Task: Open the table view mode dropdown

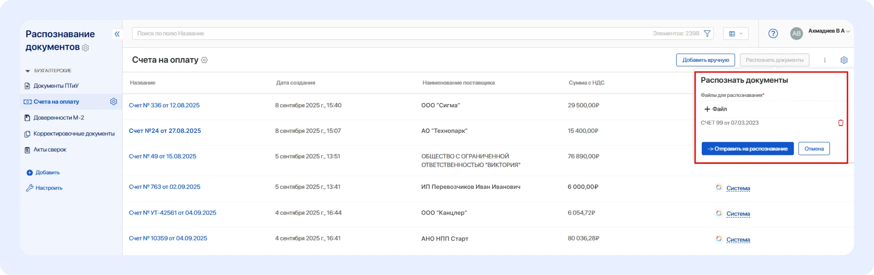Action: [736, 33]
